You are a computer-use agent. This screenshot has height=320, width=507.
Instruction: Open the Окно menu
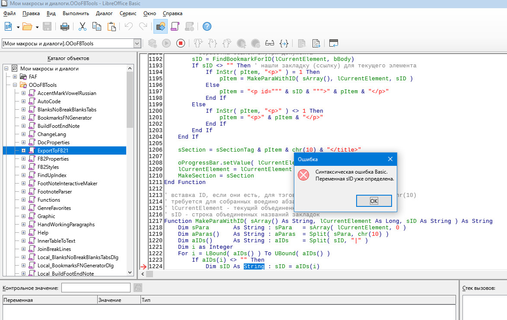coord(150,13)
